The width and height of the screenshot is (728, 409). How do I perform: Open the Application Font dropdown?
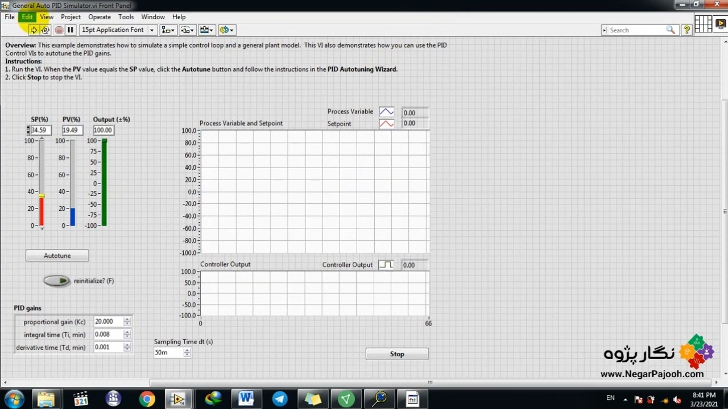pos(118,30)
